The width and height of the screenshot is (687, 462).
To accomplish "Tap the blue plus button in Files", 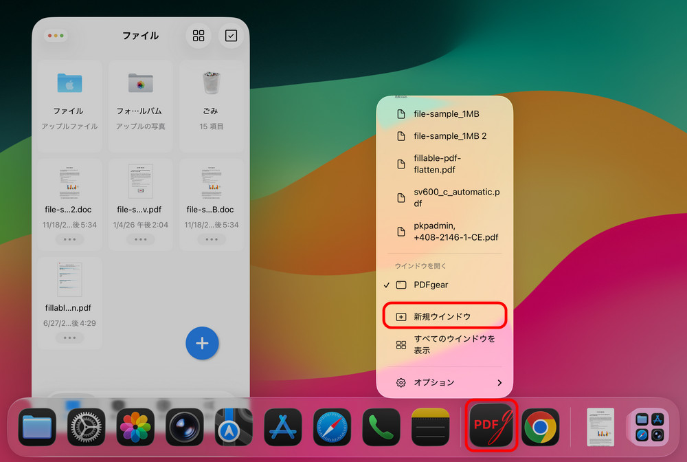I will point(202,343).
